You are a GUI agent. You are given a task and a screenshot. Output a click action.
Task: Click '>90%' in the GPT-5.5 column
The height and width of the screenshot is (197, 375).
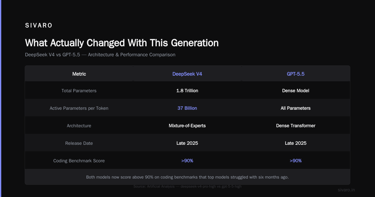click(x=296, y=161)
